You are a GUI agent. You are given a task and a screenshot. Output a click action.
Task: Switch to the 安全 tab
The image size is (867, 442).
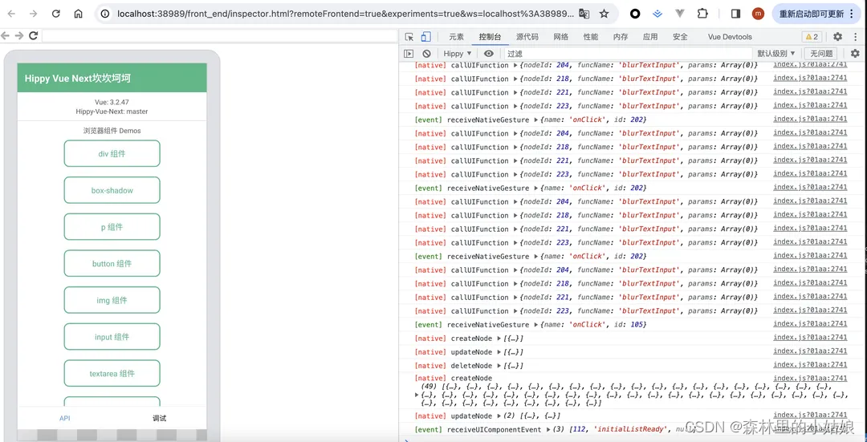pos(680,37)
